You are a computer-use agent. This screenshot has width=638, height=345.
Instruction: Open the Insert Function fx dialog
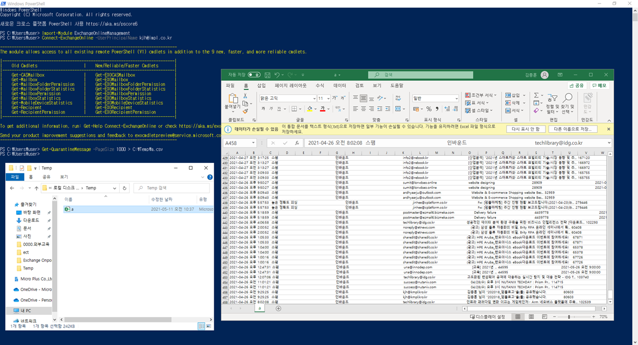point(297,143)
